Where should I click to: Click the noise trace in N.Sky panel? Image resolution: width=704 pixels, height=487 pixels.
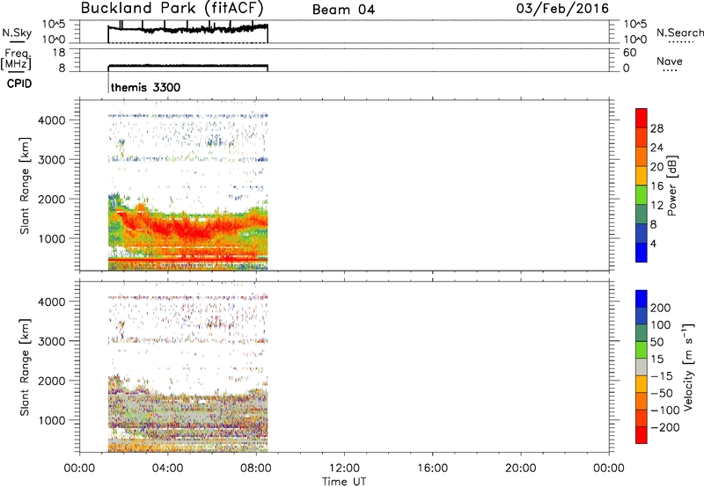(x=187, y=29)
